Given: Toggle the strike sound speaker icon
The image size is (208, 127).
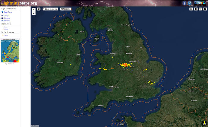Looking at the screenshot, I should click(x=196, y=9).
